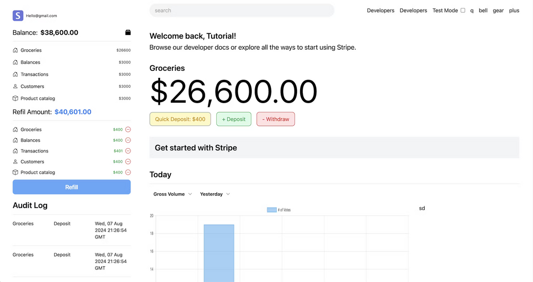
Task: Click the Refil Amount: label
Action: [32, 112]
